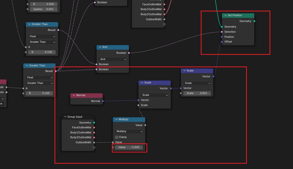Click the OutlineWidth socket on Group Input
The width and height of the screenshot is (293, 169).
pos(94,142)
